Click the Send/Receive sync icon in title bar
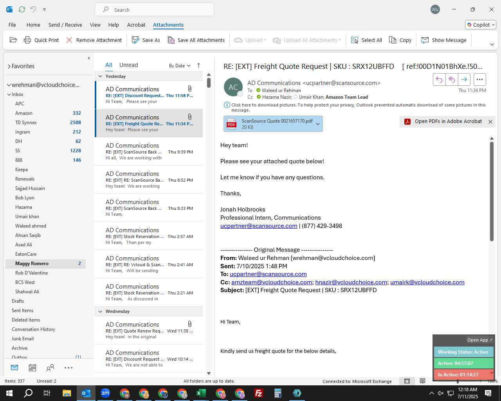The image size is (501, 401). pos(22,9)
